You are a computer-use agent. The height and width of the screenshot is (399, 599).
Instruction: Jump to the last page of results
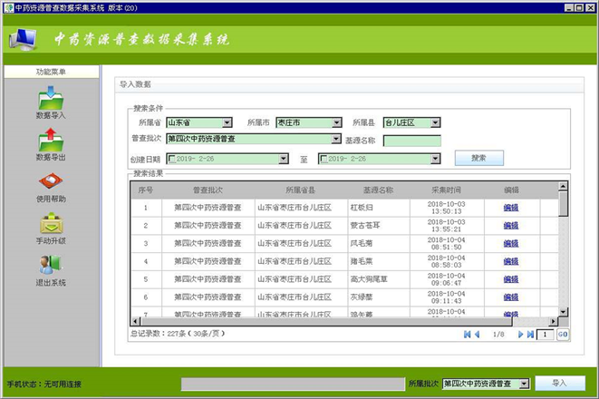coord(529,335)
